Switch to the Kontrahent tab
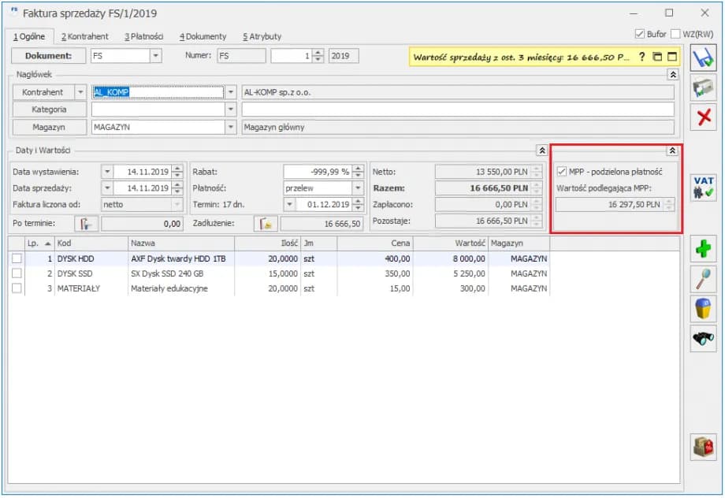 click(x=85, y=36)
